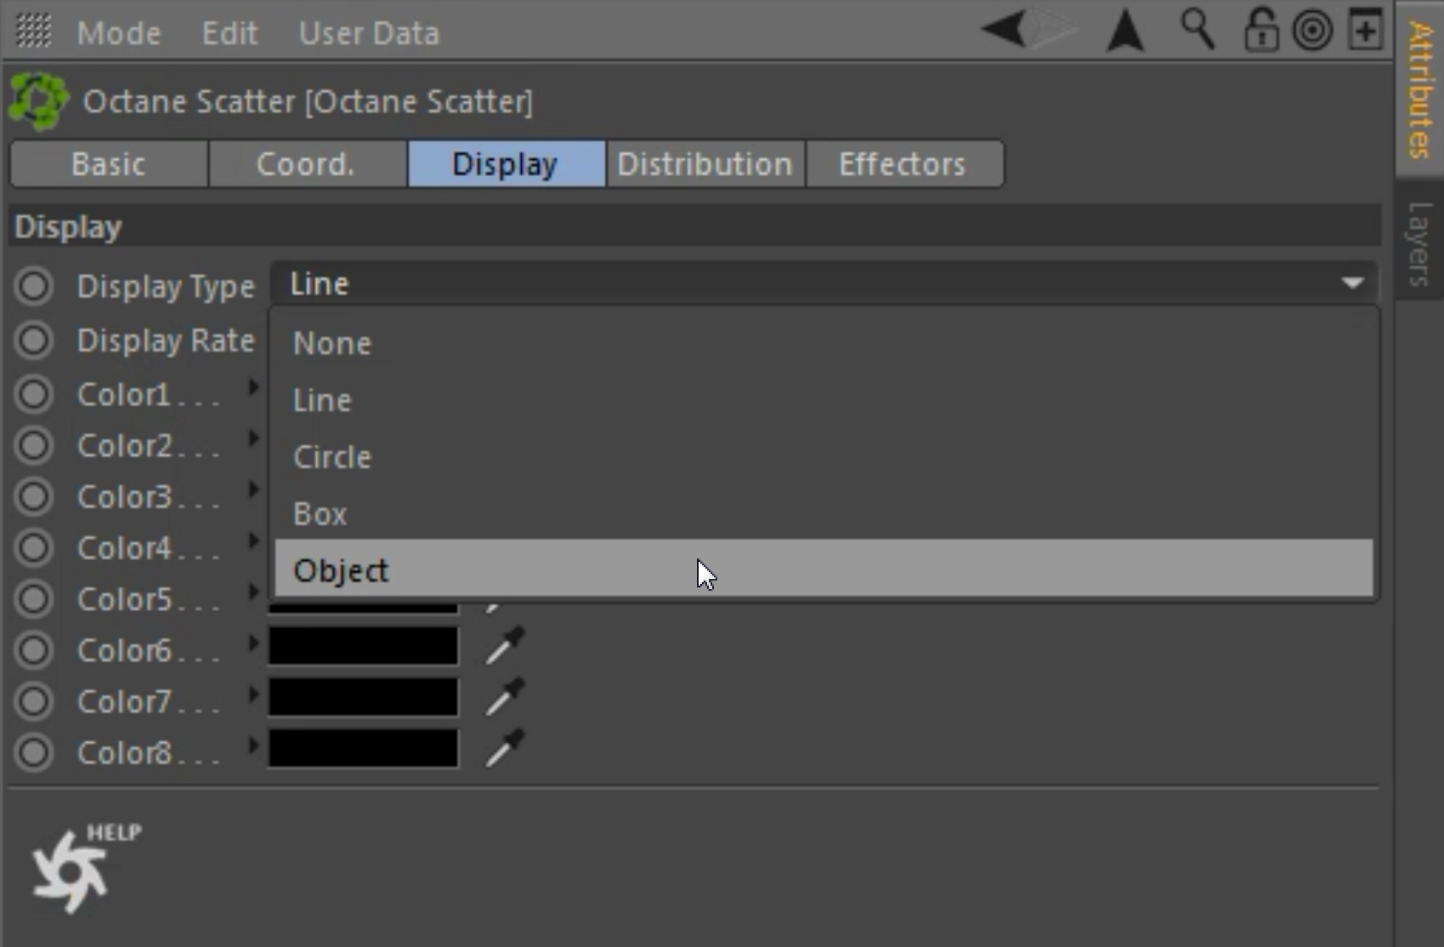Switch to the Layers side tab
The image size is (1444, 947).
pos(1419,244)
